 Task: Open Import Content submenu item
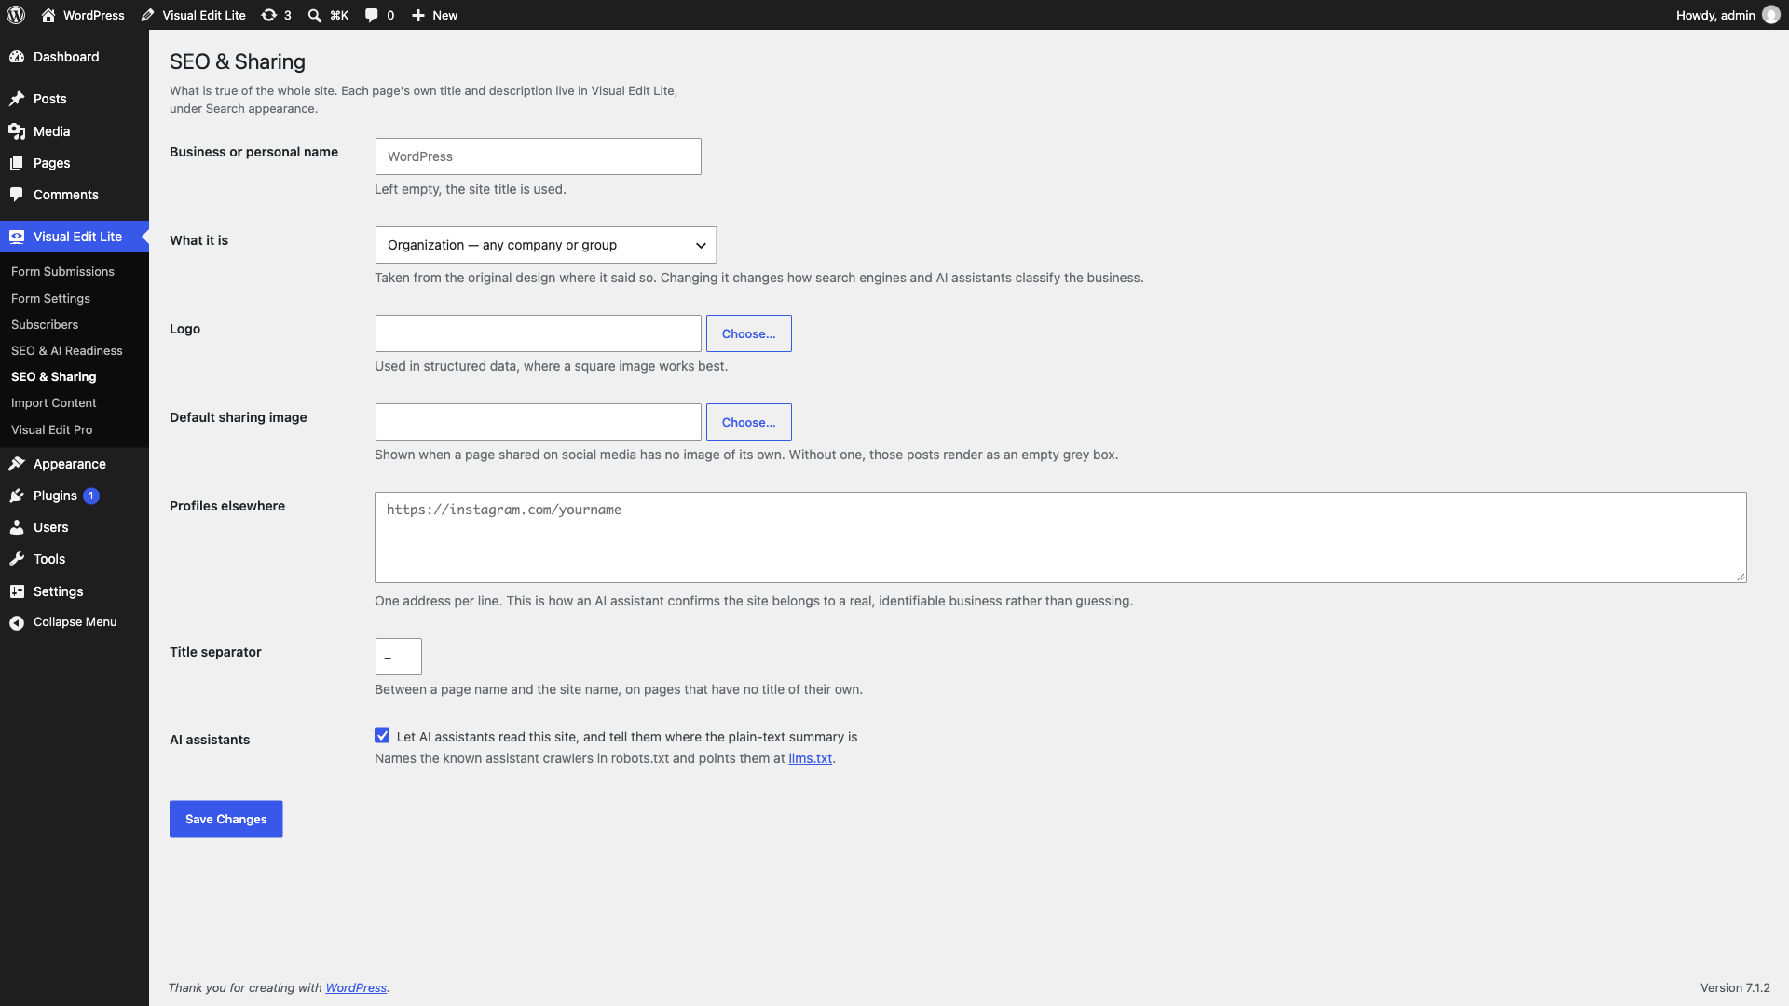click(x=53, y=402)
